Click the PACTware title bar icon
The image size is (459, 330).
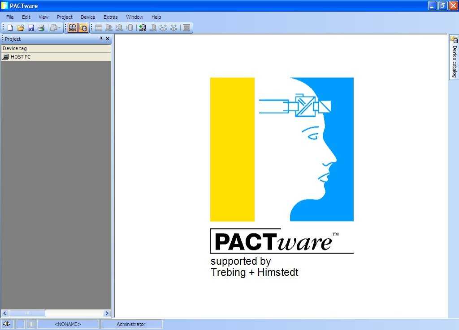click(x=4, y=5)
